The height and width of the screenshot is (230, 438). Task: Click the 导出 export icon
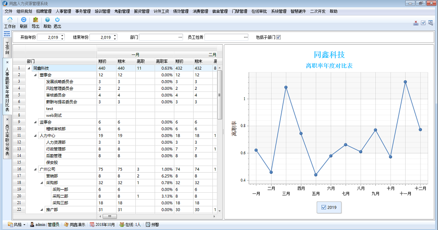coord(35,20)
